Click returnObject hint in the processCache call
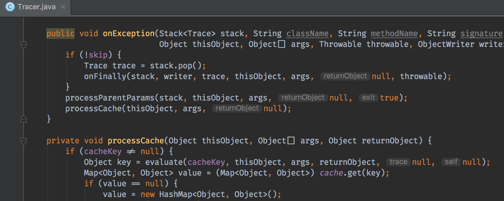This screenshot has height=201, width=504. tap(237, 108)
